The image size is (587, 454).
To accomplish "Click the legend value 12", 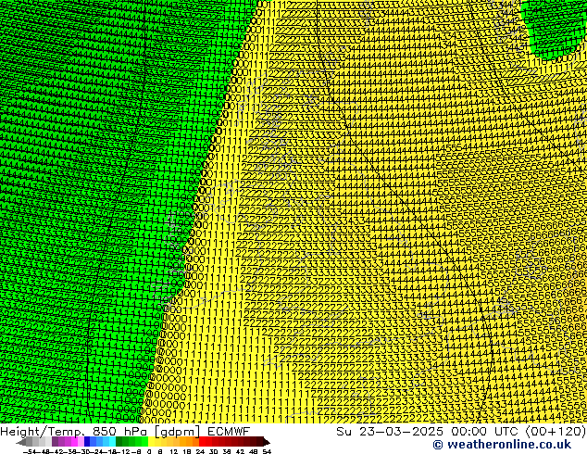I will click(174, 451).
